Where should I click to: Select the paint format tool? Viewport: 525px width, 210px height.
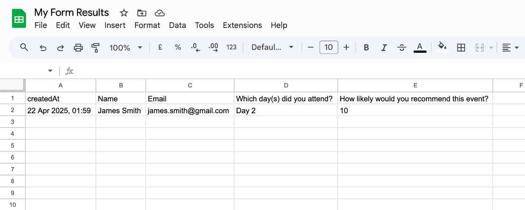96,48
